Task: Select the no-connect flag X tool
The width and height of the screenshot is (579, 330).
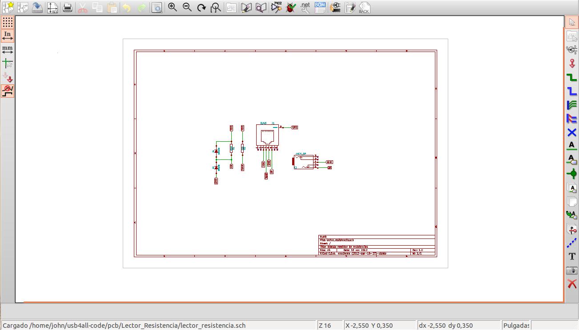Action: tap(572, 132)
